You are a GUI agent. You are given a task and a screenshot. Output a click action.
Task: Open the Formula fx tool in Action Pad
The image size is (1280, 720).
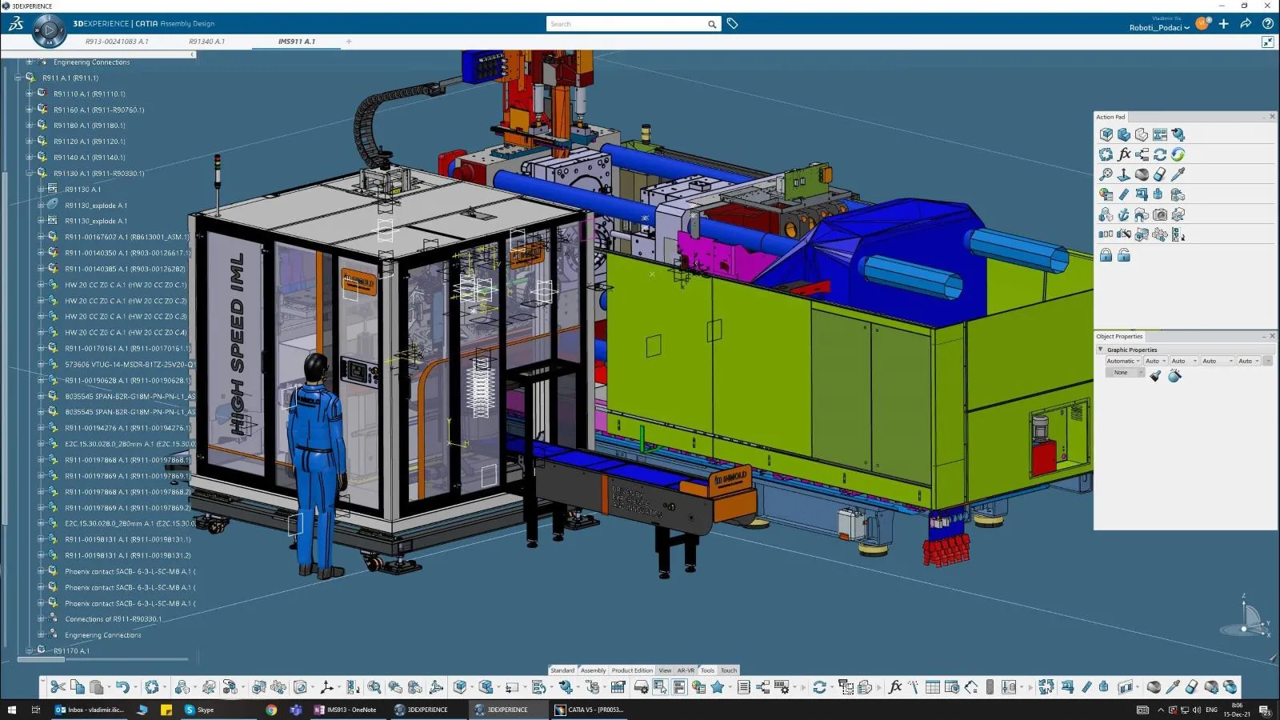pos(1124,154)
